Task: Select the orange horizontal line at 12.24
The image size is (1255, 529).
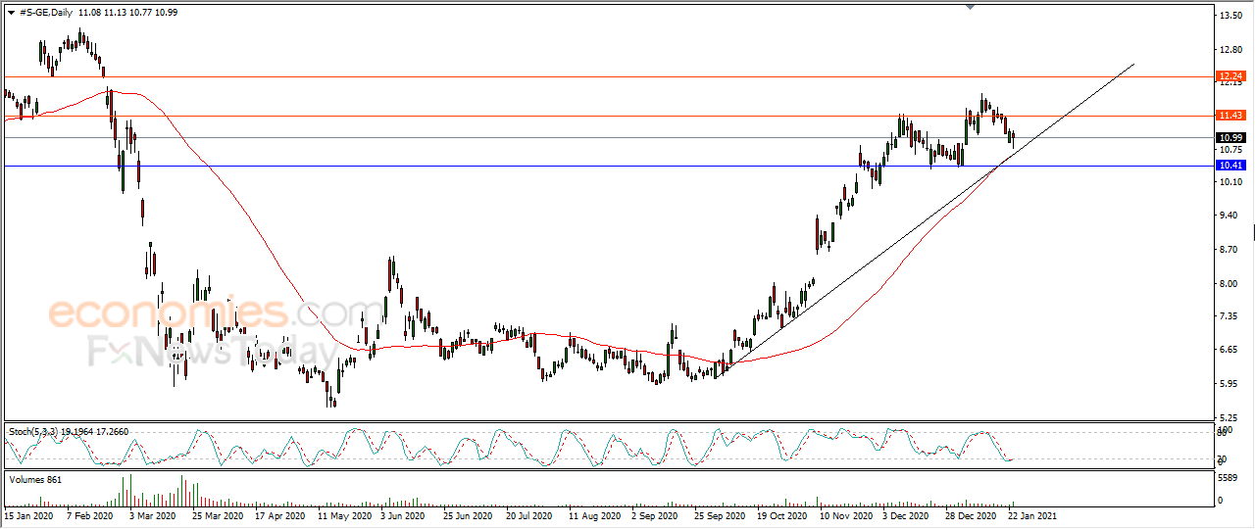Action: coord(608,76)
